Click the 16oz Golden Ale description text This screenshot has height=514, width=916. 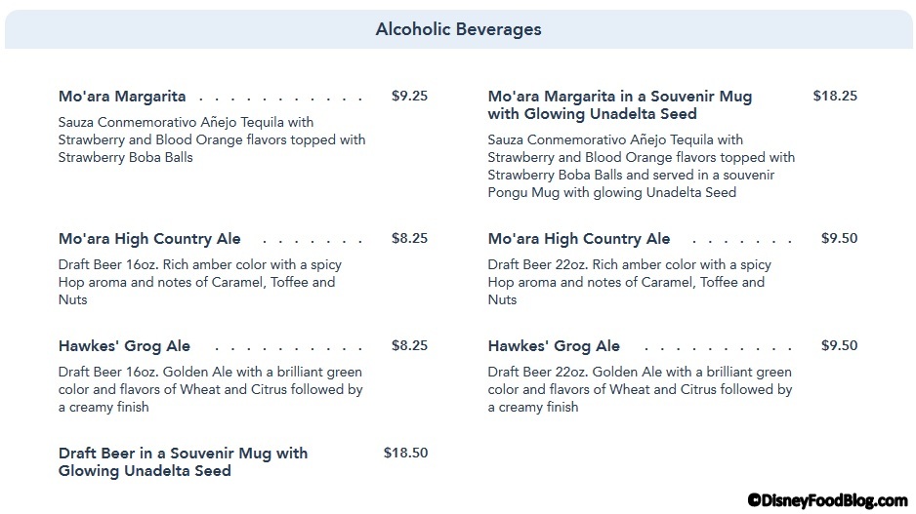pyautogui.click(x=210, y=389)
